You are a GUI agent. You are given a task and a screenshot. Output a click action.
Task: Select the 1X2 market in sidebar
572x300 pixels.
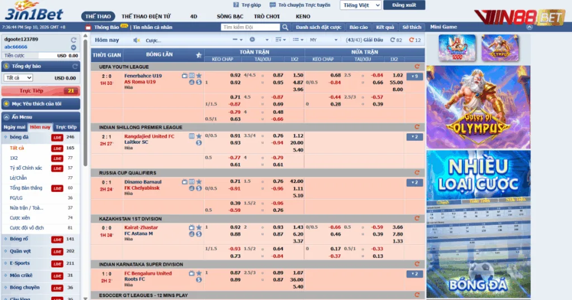[14, 158]
